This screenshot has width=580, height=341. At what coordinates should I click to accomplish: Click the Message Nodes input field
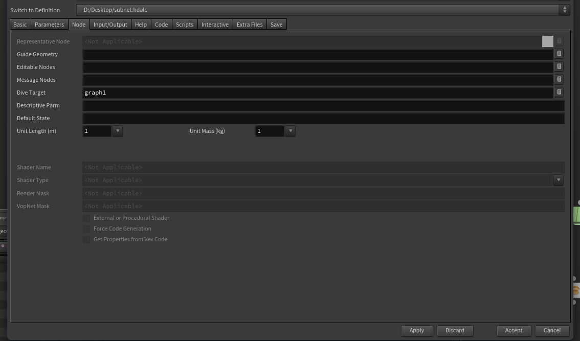318,80
